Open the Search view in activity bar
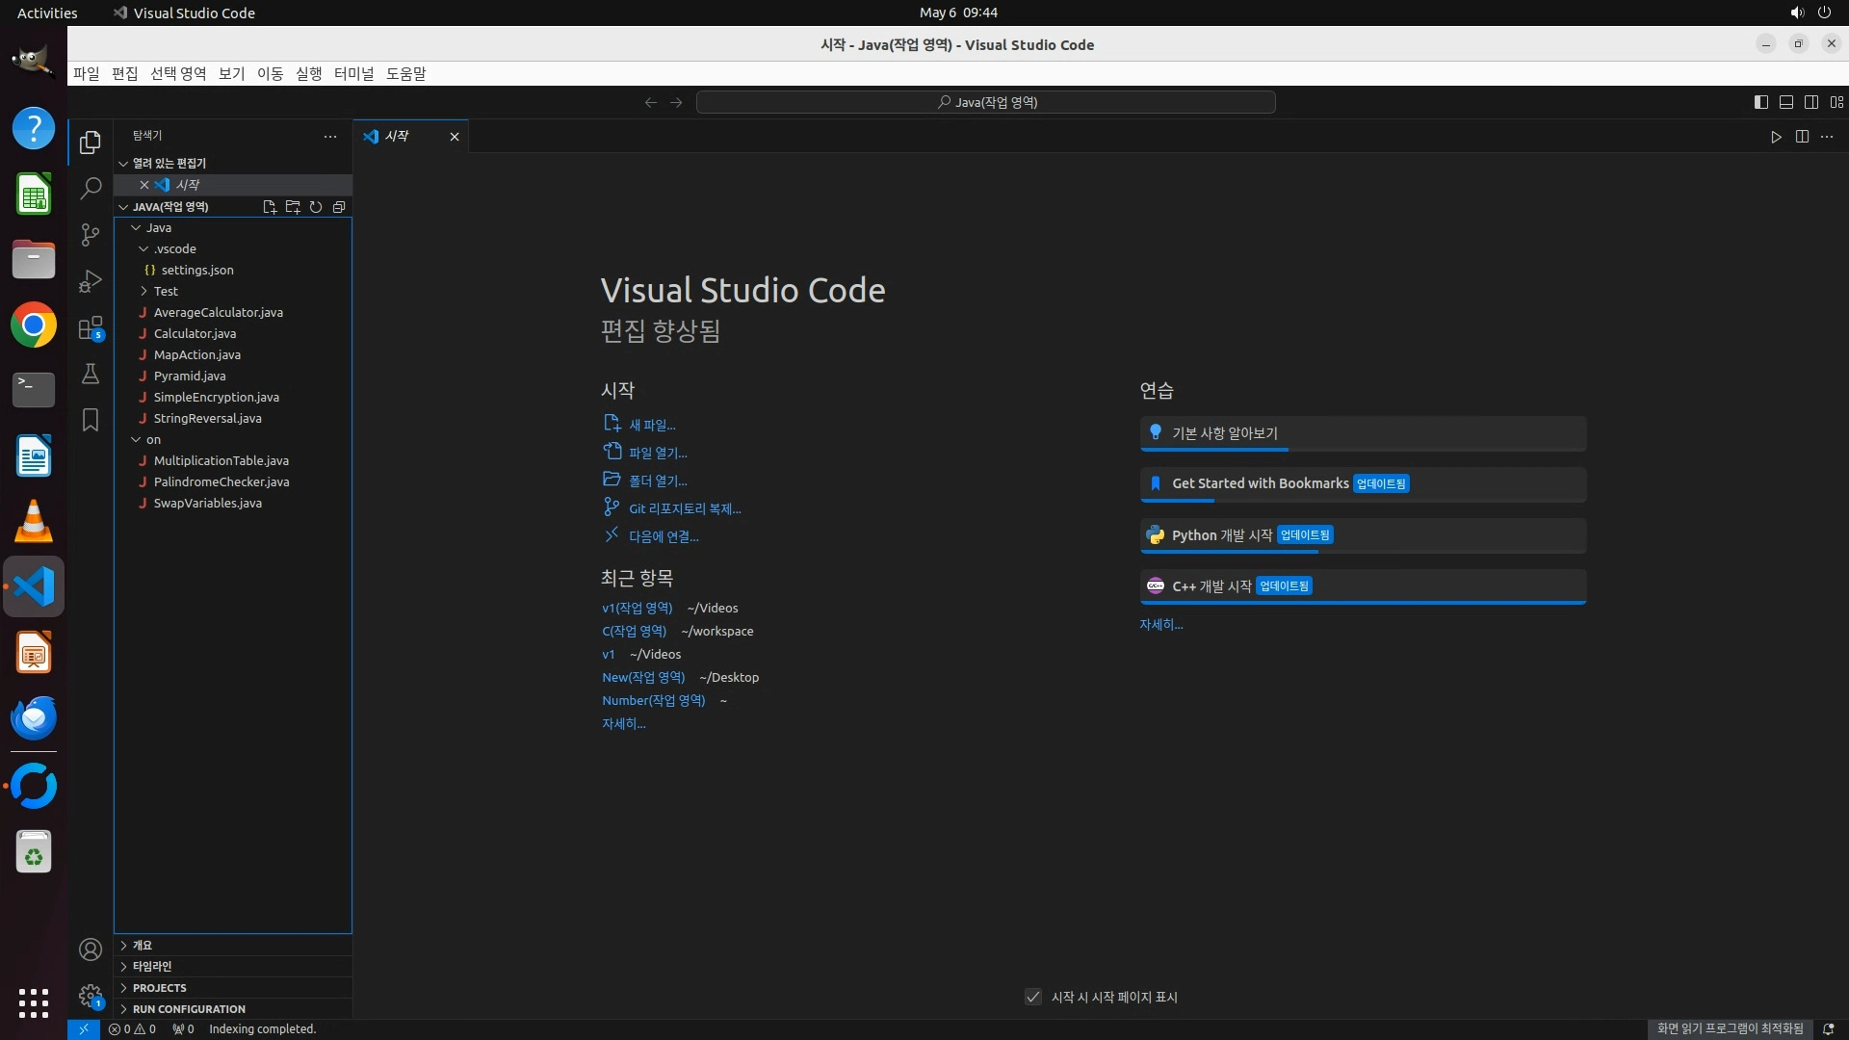The width and height of the screenshot is (1849, 1040). point(91,189)
